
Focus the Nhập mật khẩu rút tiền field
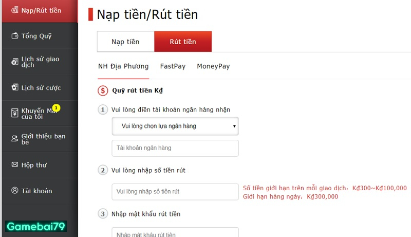click(175, 232)
